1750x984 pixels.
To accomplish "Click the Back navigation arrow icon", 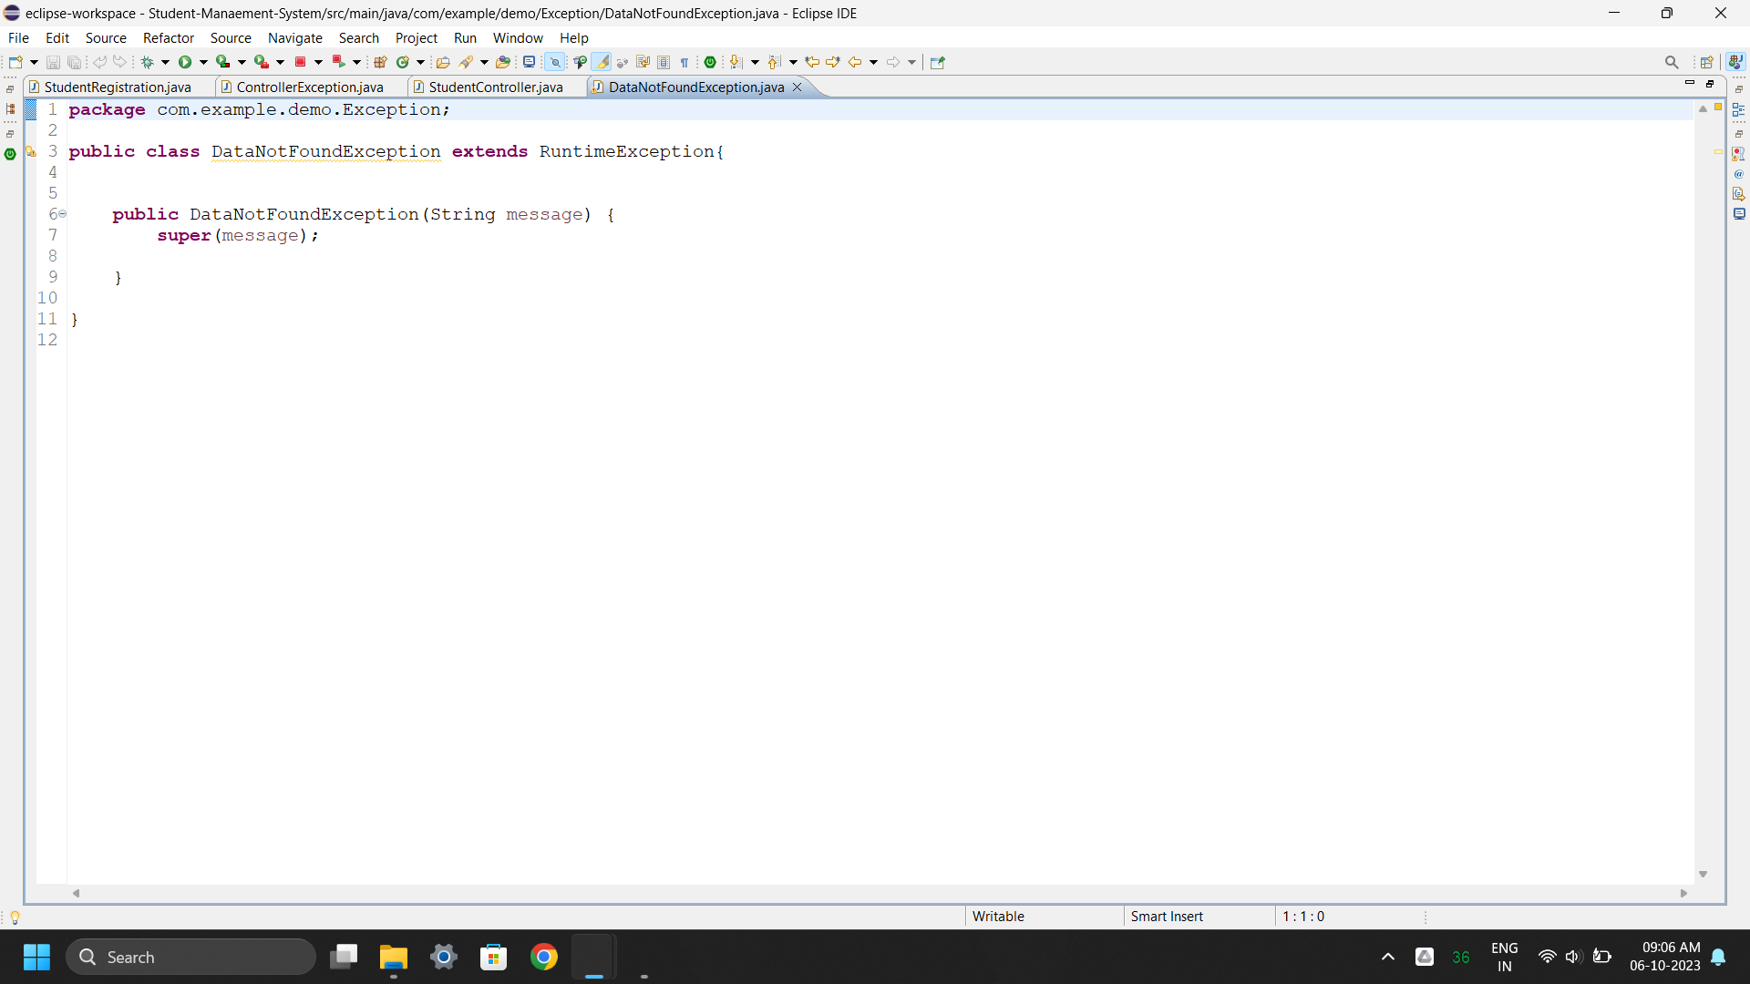I will (854, 62).
